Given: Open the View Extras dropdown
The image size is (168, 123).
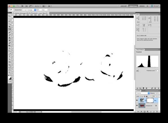Looking at the screenshot, I should click(31, 6).
